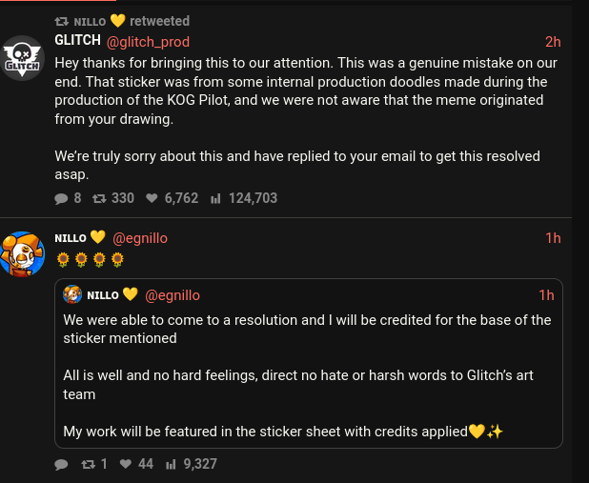Open the @egnillo handle above the sunflowers
This screenshot has height=483, width=589.
tap(140, 238)
